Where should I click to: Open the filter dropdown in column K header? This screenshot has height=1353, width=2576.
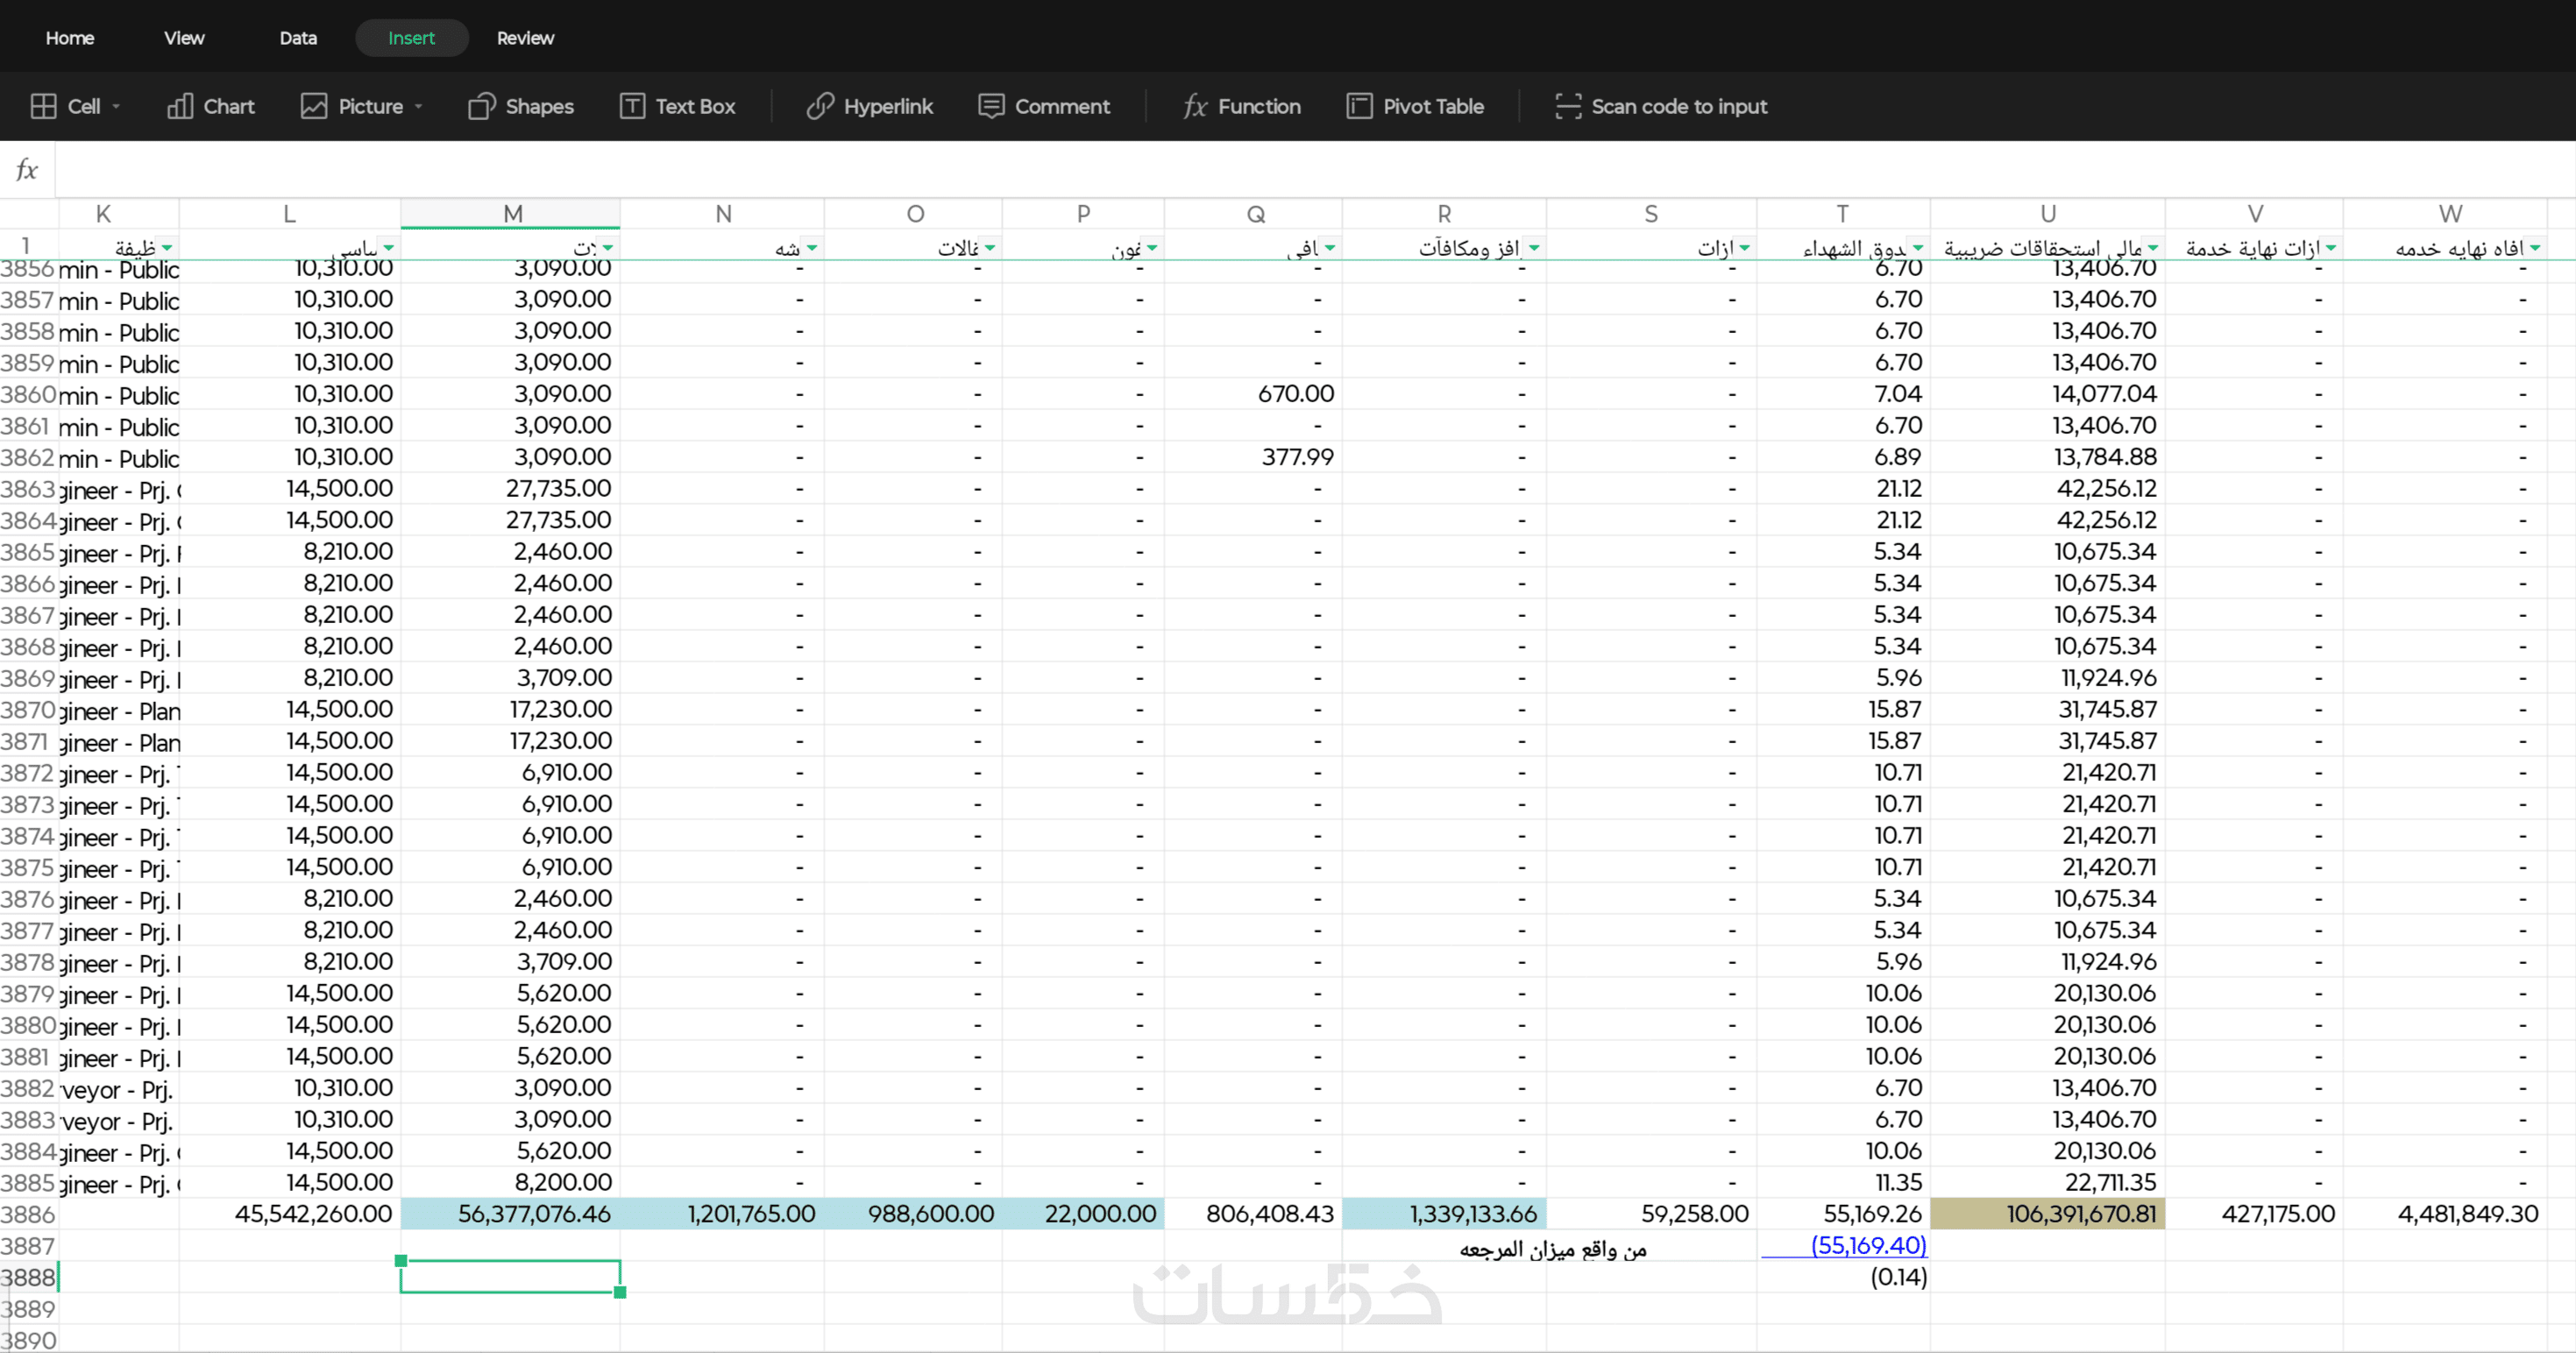click(167, 247)
